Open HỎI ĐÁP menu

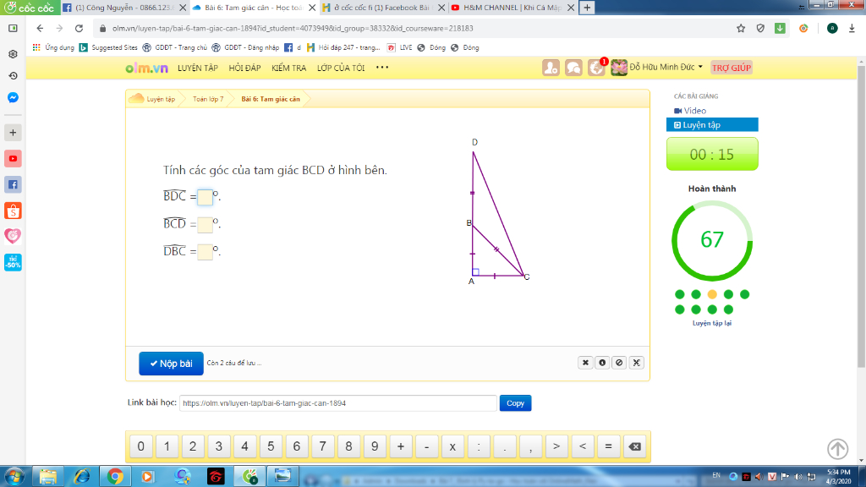pyautogui.click(x=244, y=68)
